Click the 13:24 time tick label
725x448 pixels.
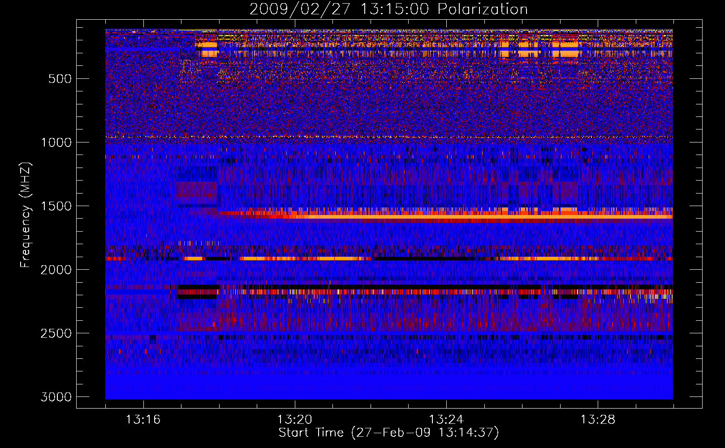(446, 420)
